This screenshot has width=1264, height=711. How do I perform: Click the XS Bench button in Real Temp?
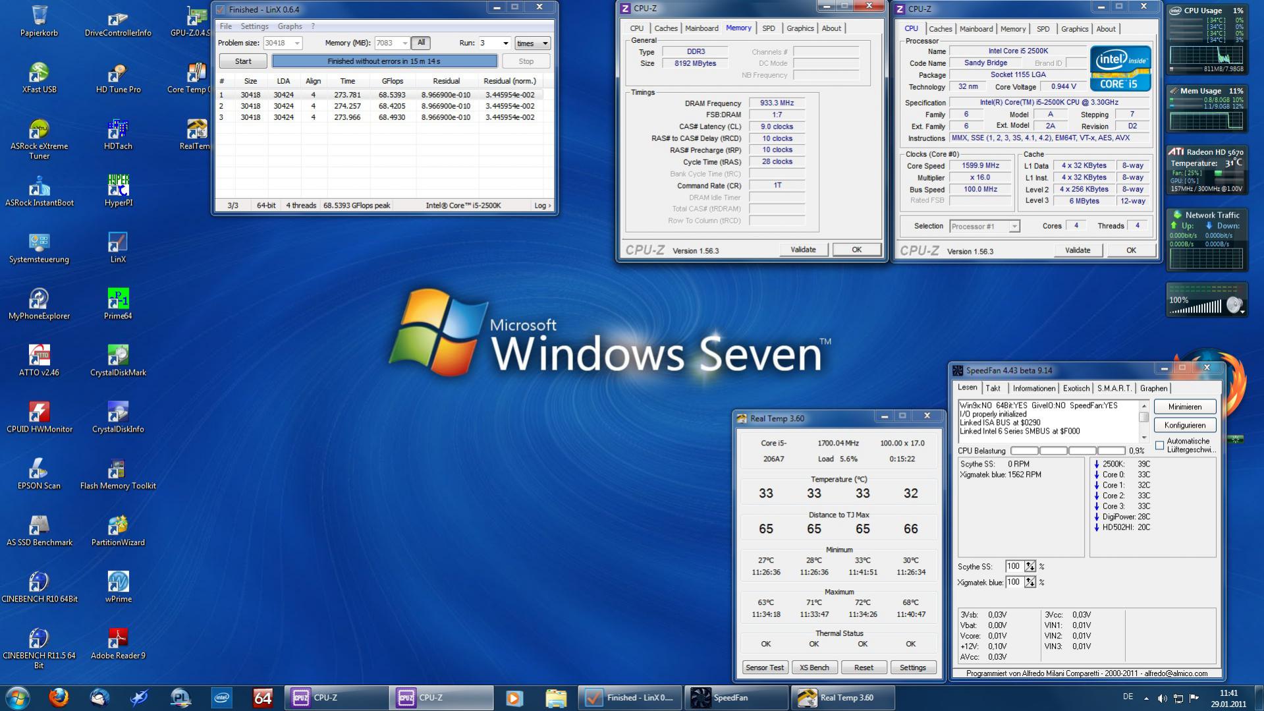pos(814,668)
